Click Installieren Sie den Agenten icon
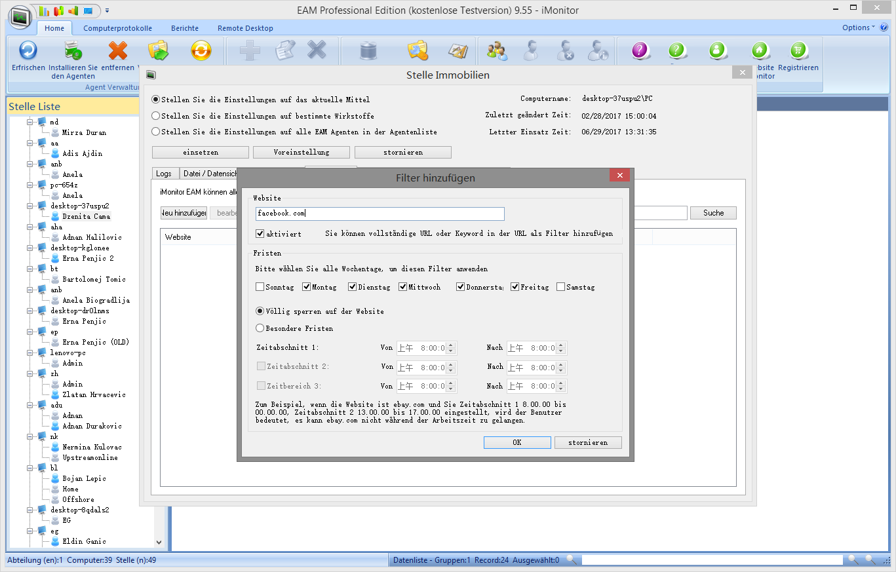 coord(73,50)
